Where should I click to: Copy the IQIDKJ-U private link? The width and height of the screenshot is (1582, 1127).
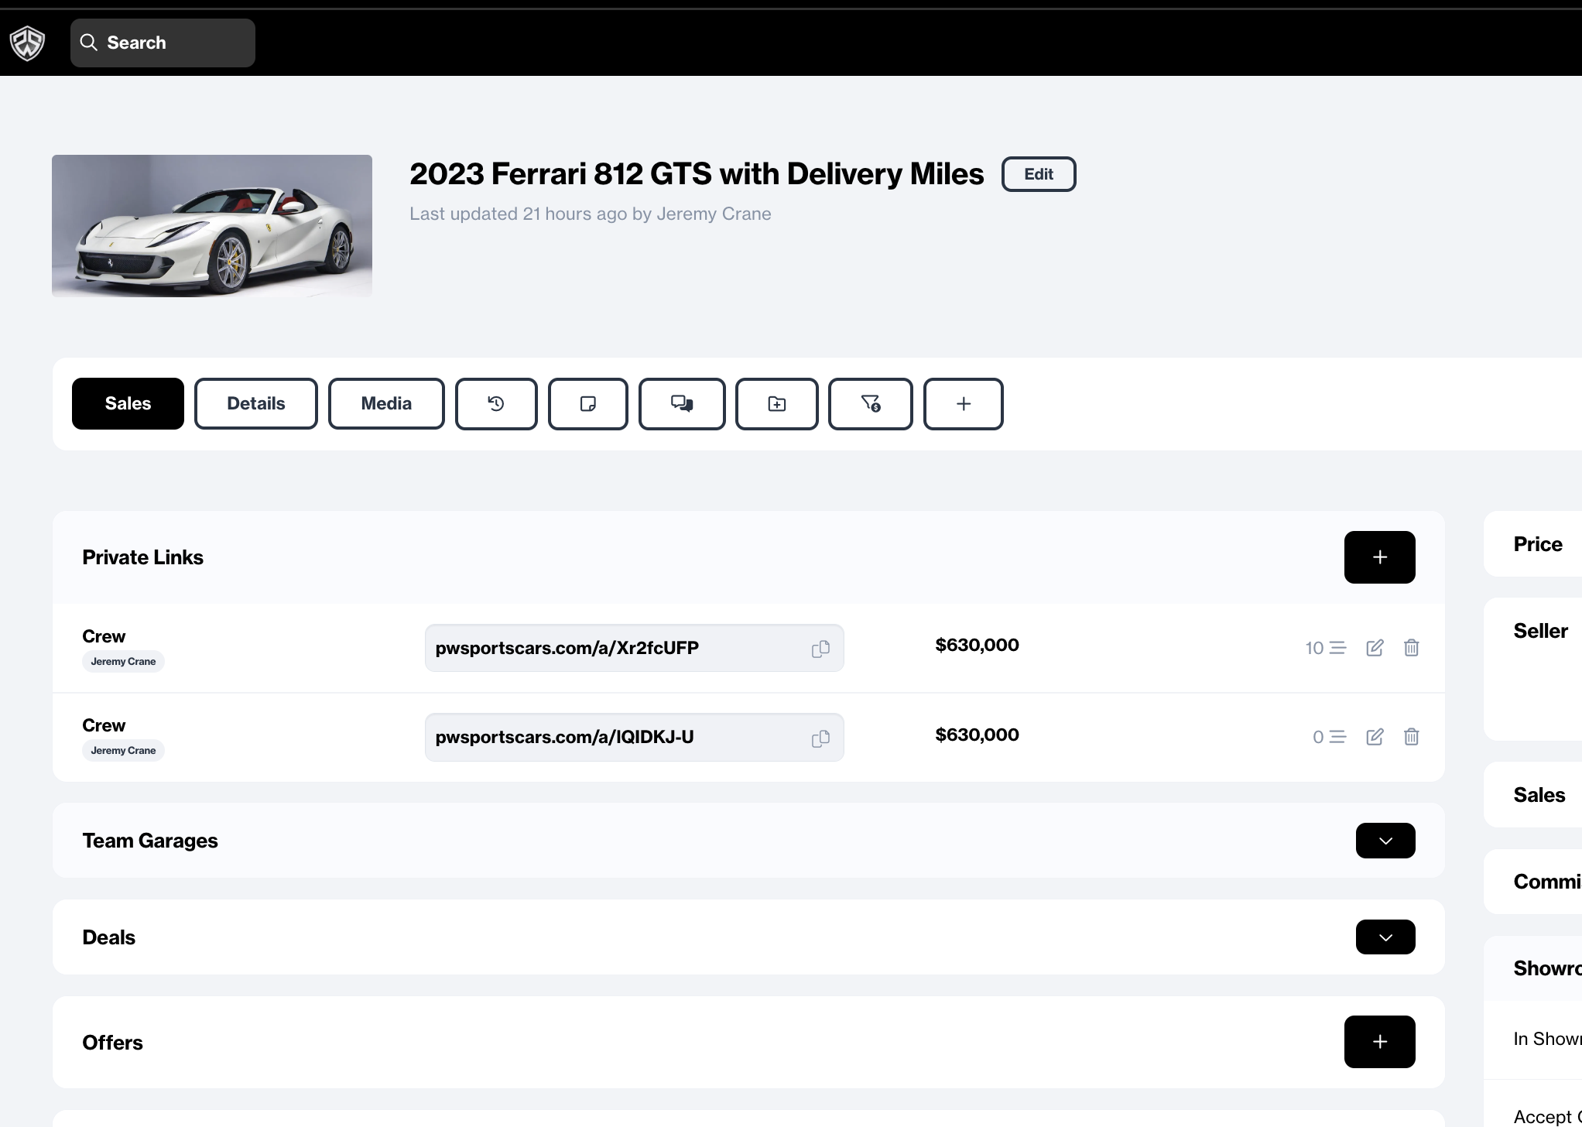click(820, 737)
